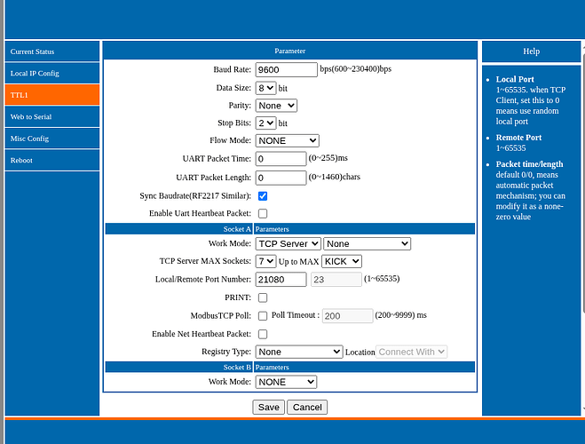Open the Data Size dropdown
The image size is (585, 444).
tap(265, 88)
